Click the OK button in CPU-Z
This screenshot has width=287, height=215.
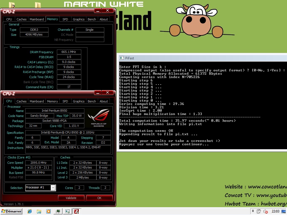99,198
